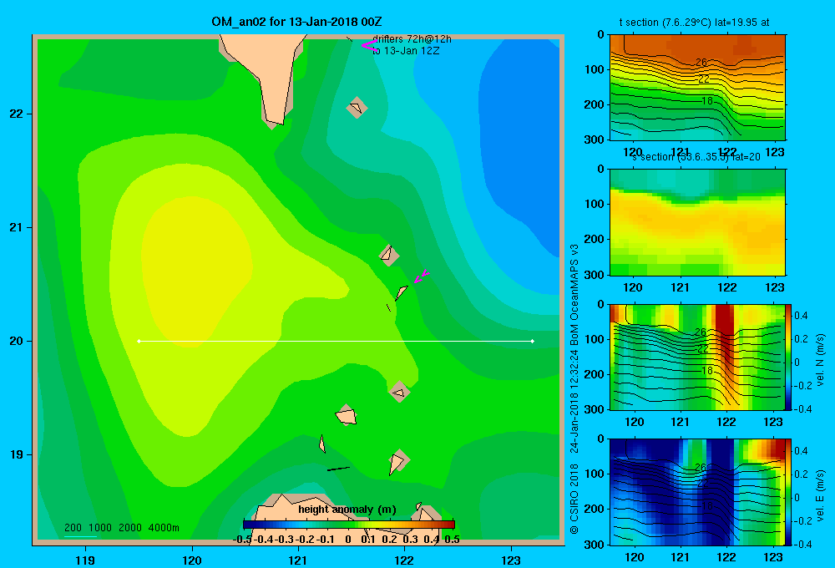Click the '0.3' tick on the height anomaly colorbar
The height and width of the screenshot is (568, 835).
coord(410,540)
